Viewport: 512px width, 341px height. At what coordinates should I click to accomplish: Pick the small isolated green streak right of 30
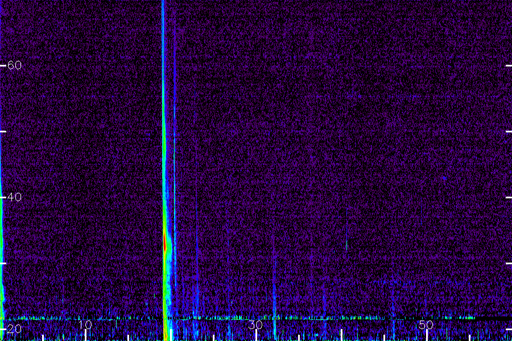(x=347, y=245)
